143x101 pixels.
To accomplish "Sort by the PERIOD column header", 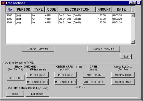I will click(23, 9).
